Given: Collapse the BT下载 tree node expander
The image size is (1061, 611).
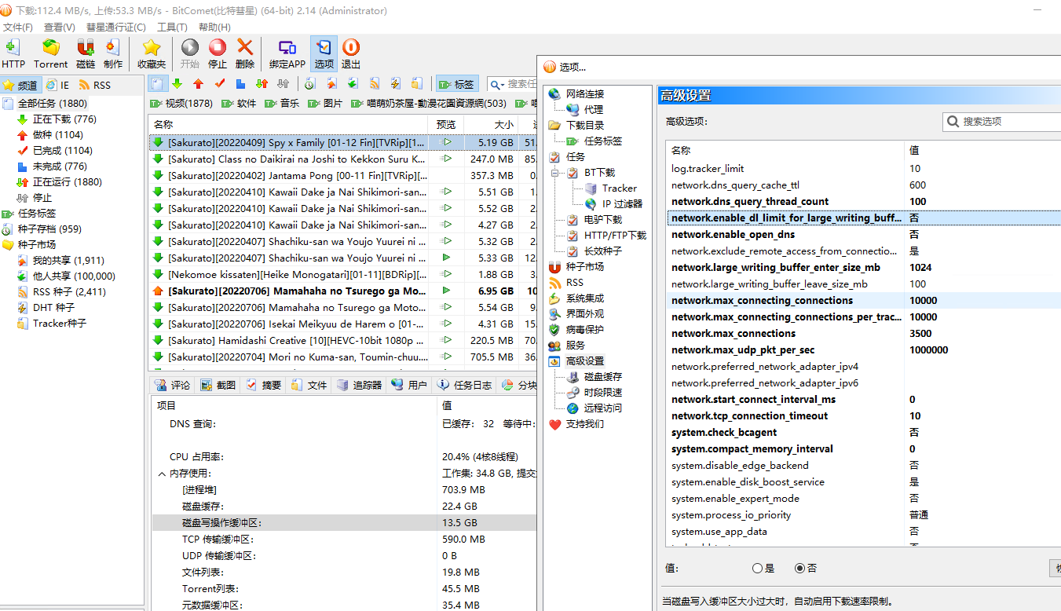Looking at the screenshot, I should pyautogui.click(x=554, y=172).
